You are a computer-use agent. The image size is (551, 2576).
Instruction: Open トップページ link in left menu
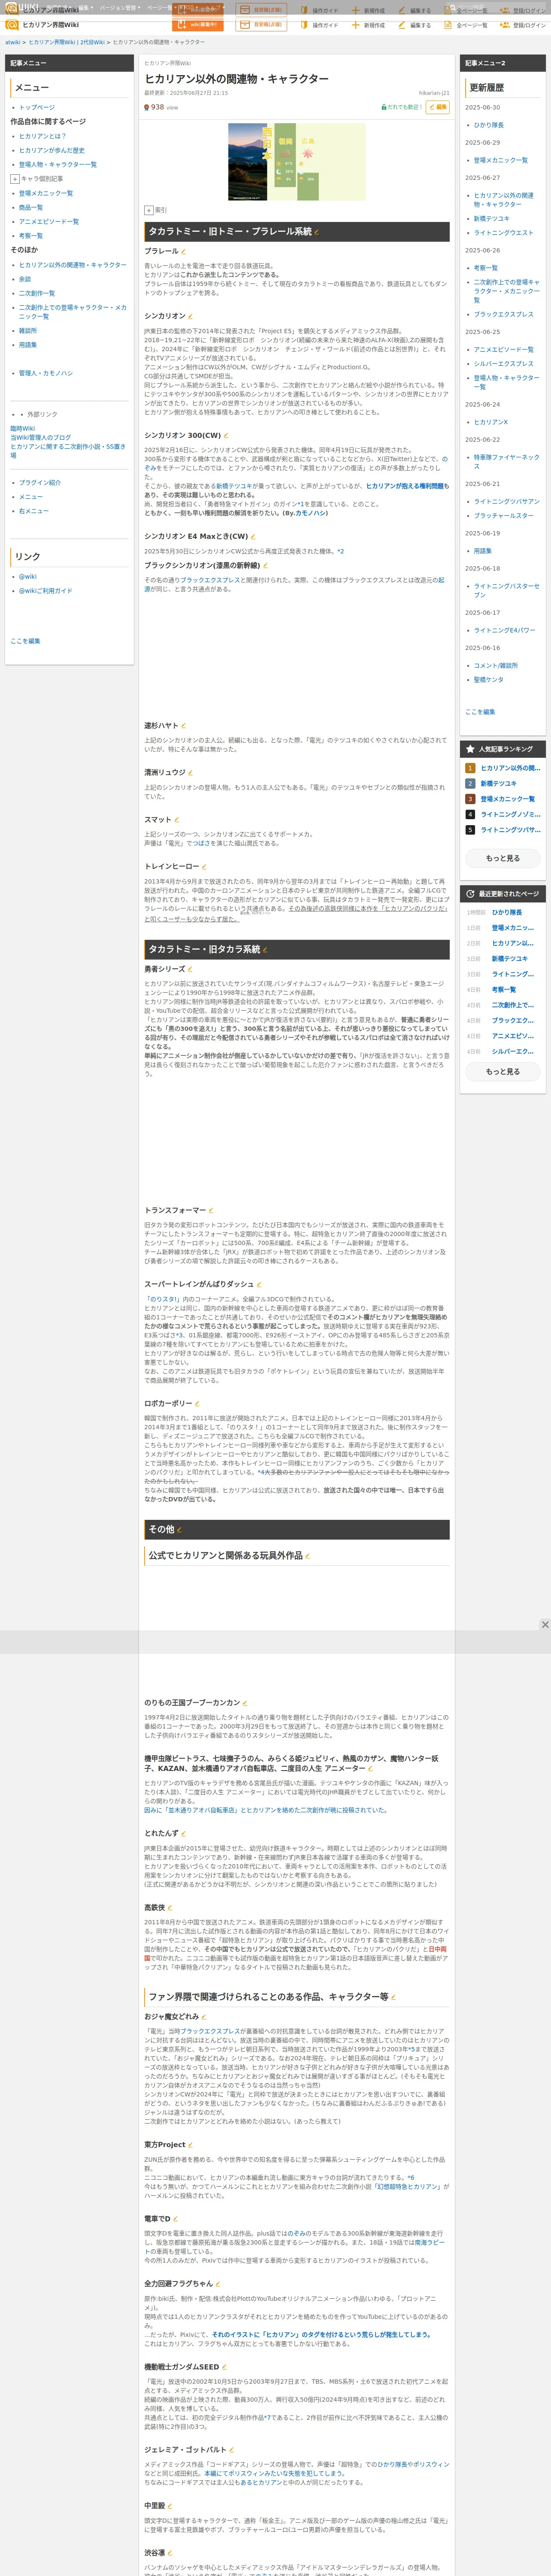pyautogui.click(x=37, y=107)
